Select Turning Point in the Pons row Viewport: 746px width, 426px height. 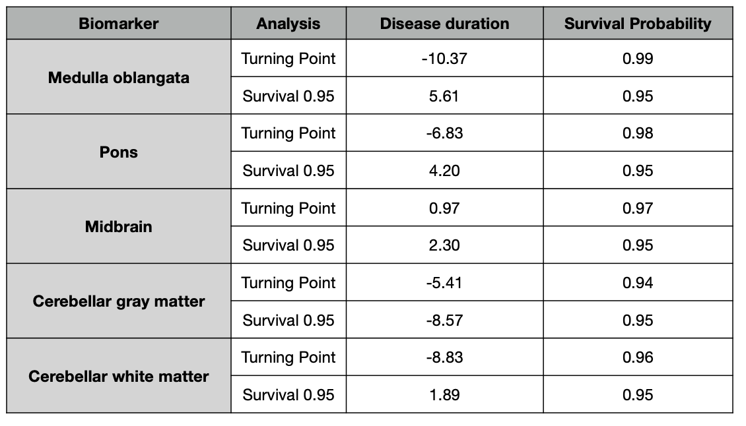pyautogui.click(x=288, y=133)
